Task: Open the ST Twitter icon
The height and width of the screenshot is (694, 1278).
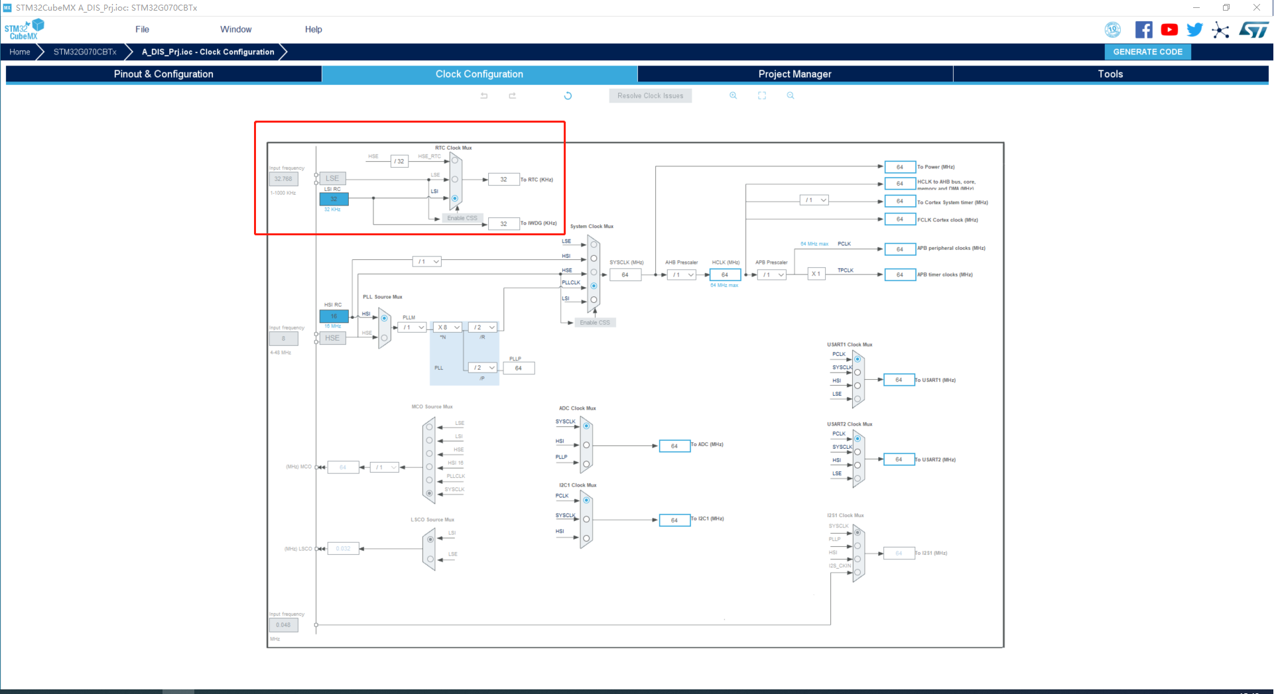Action: (x=1194, y=30)
